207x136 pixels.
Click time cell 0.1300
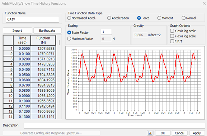tap(22, 117)
